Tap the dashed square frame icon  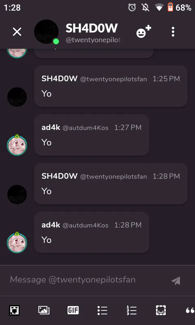(161, 310)
